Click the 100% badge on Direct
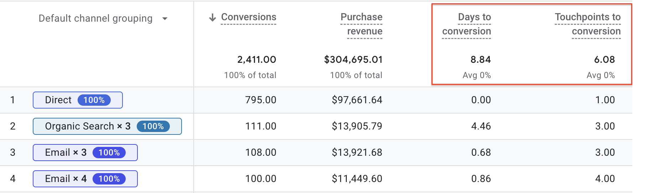This screenshot has width=648, height=193. [94, 100]
